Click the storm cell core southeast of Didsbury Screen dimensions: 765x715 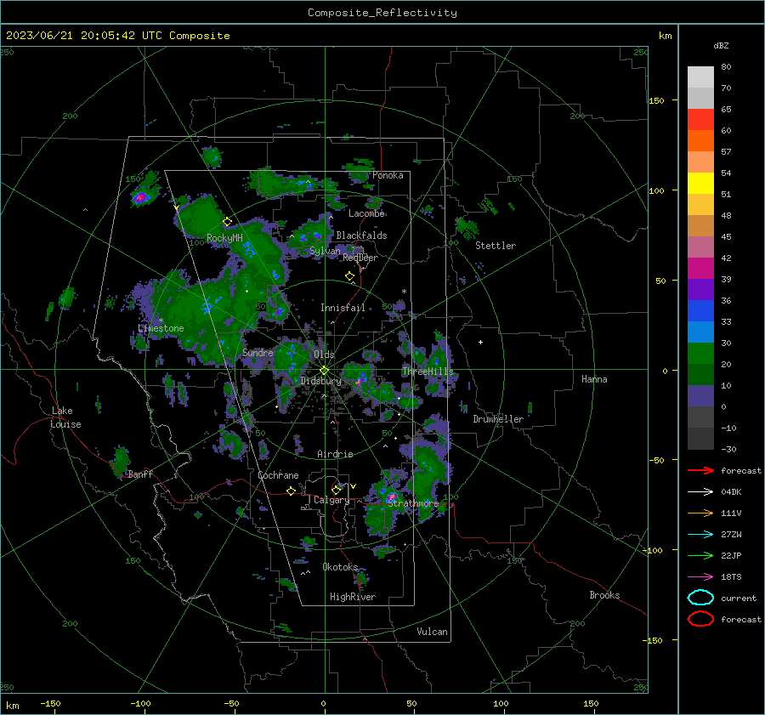361,381
